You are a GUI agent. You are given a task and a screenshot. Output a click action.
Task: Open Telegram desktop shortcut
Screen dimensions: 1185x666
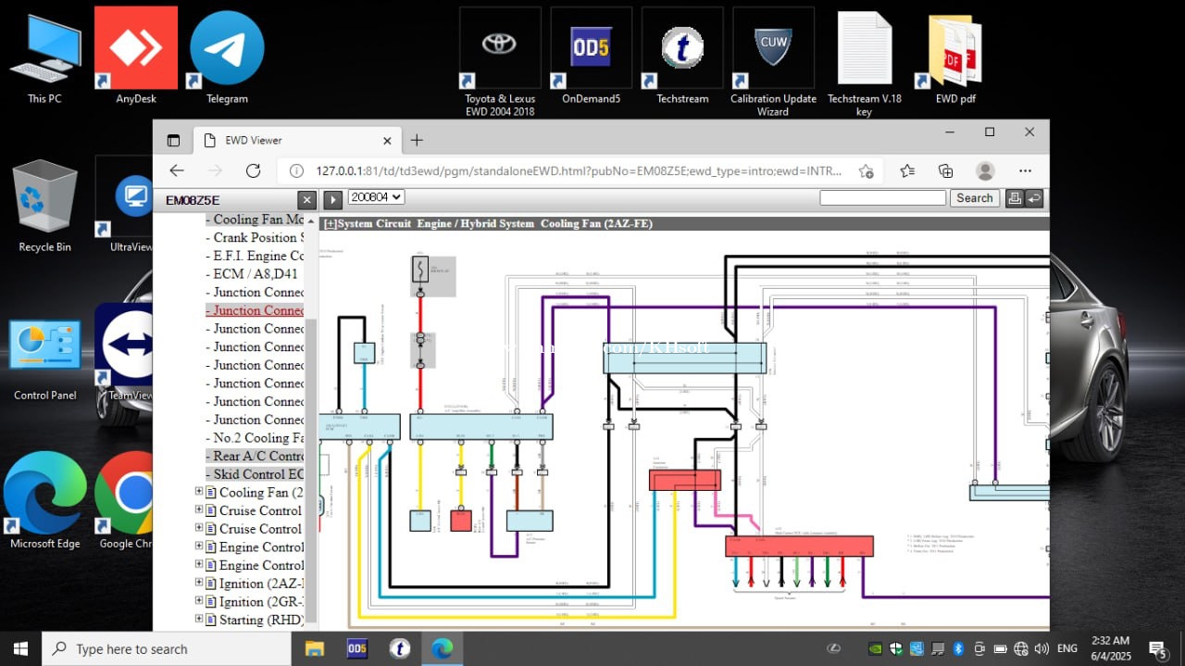[227, 56]
